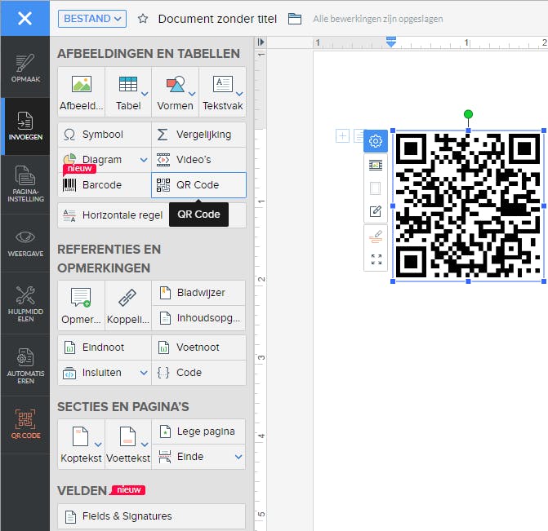Screen dimensions: 548x531
Task: Rename 'Document zonder titel' title
Action: [x=217, y=19]
